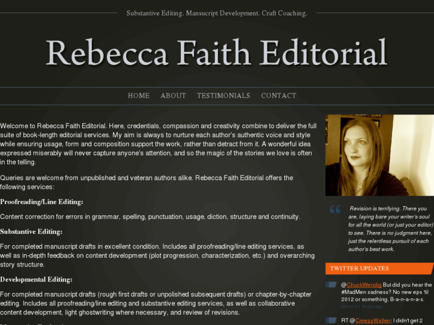Click the 'Proofreading/Line Editing:' heading

coord(42,202)
